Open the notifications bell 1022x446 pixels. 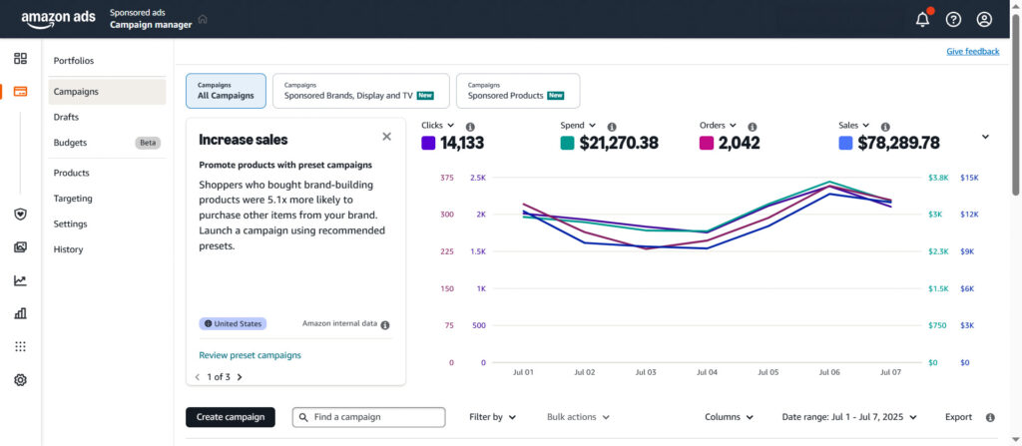922,20
